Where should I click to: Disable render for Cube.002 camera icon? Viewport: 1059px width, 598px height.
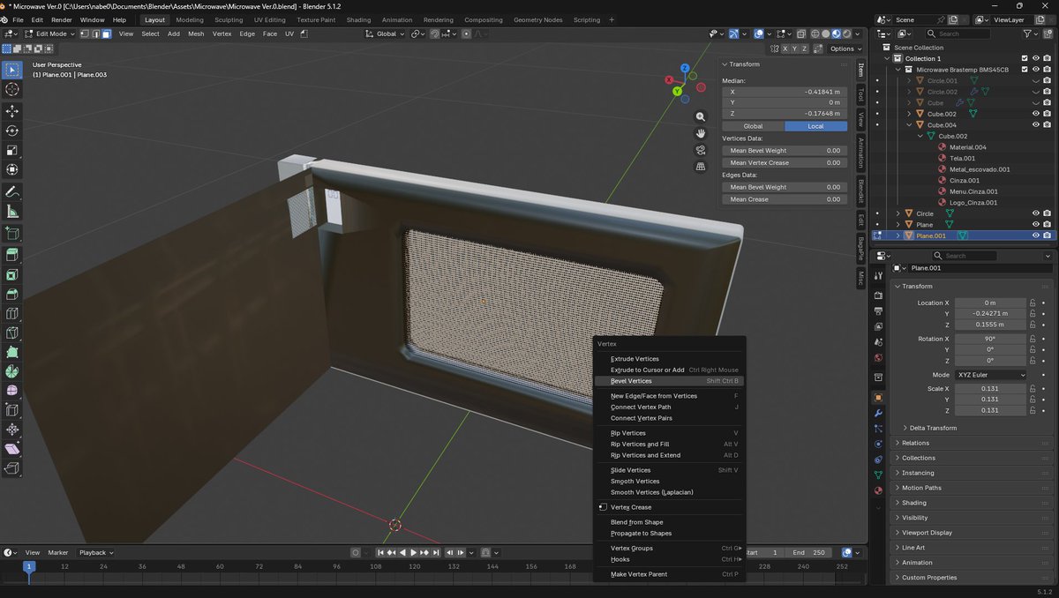point(1047,114)
